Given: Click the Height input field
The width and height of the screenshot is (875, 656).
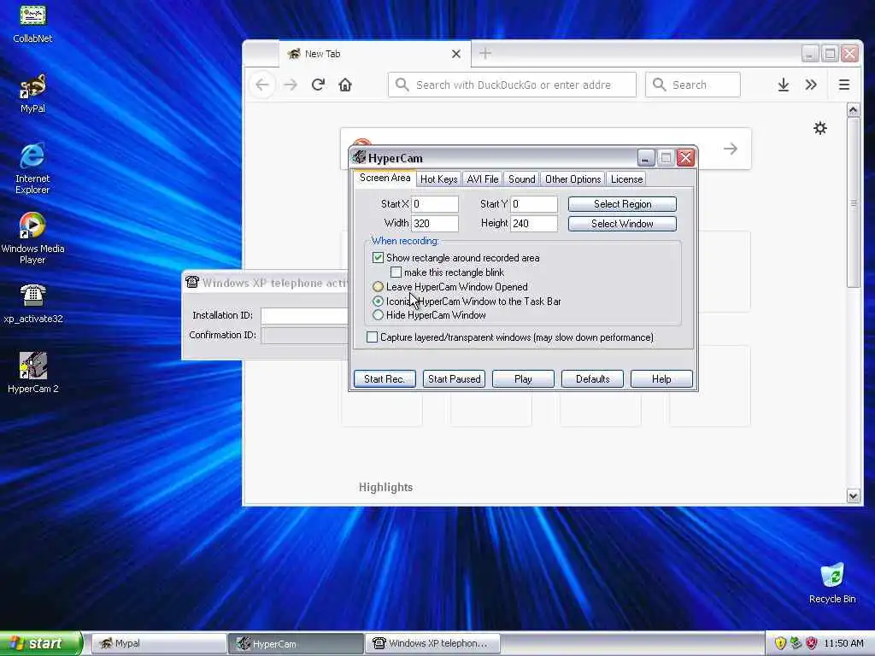Looking at the screenshot, I should [x=533, y=224].
